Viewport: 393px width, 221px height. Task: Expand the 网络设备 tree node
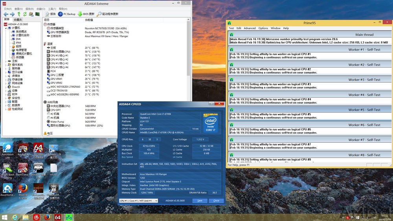[6, 83]
